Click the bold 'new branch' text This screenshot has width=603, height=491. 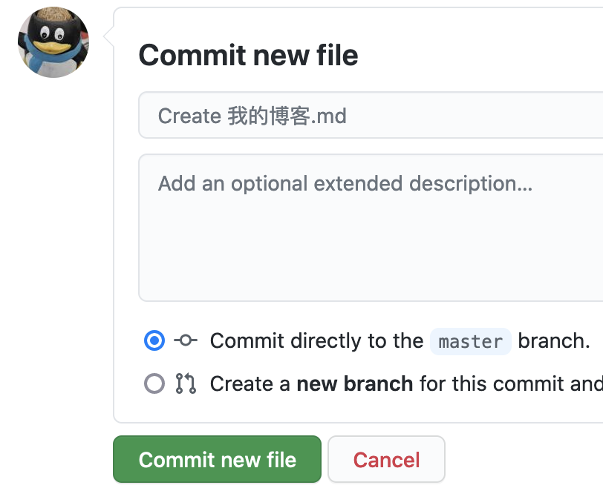pyautogui.click(x=354, y=383)
